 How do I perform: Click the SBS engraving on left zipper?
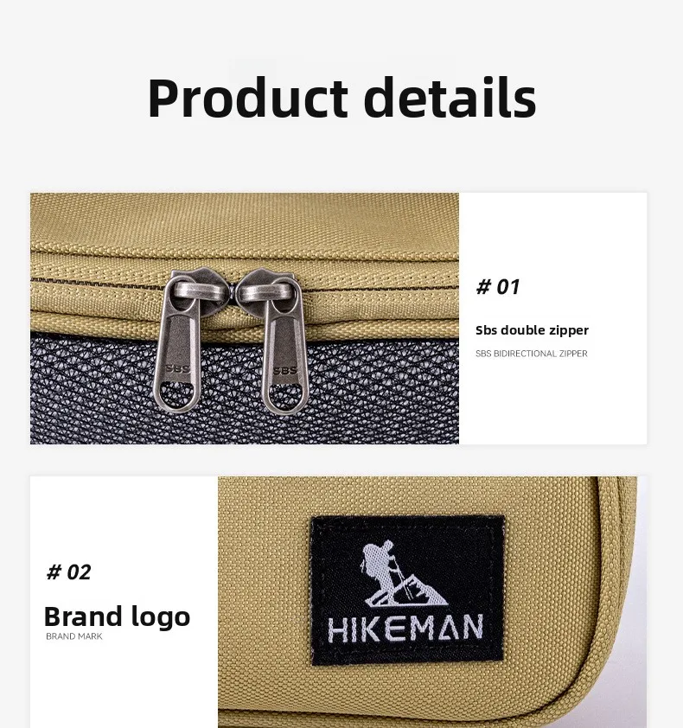[177, 369]
